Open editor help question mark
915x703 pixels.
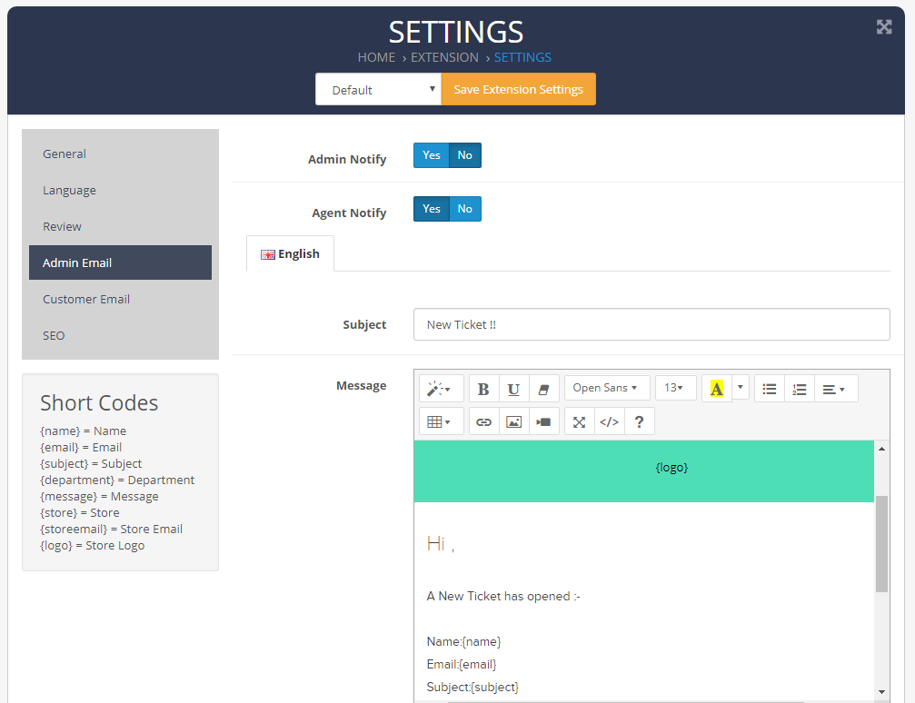(x=639, y=421)
